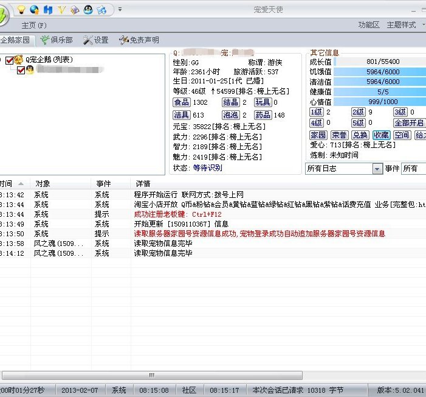Click the yellow V icon in quick toolbar
426x397 pixels.
pos(61,10)
